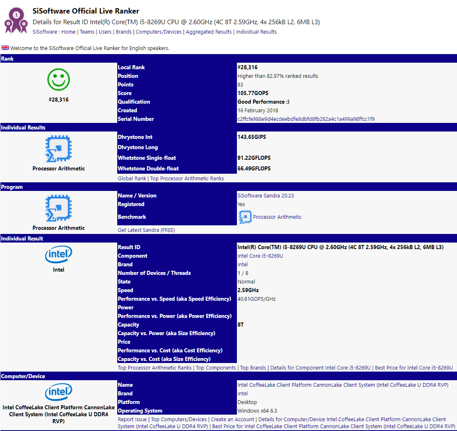Click Create an Account link
The image size is (457, 431).
[232, 420]
